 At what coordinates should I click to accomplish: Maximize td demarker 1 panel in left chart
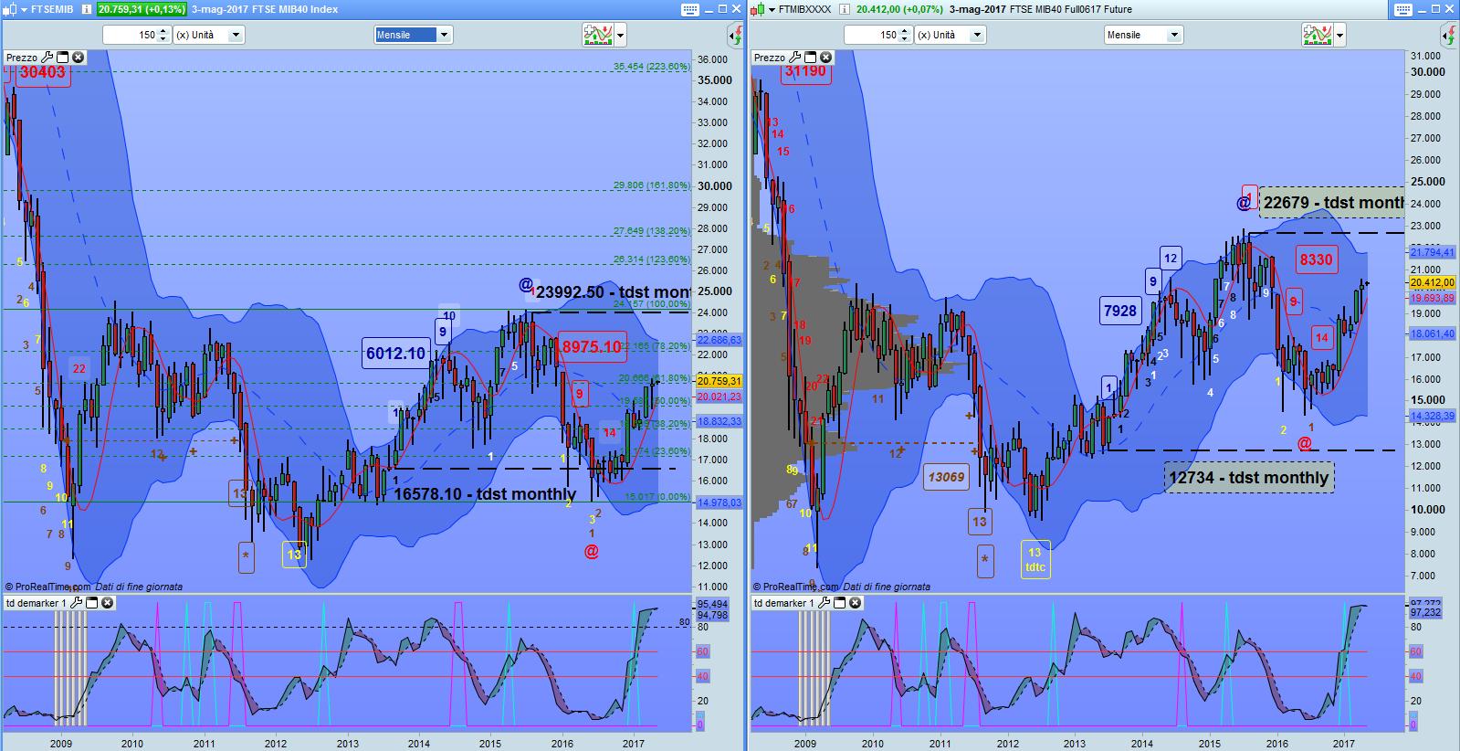[x=92, y=603]
